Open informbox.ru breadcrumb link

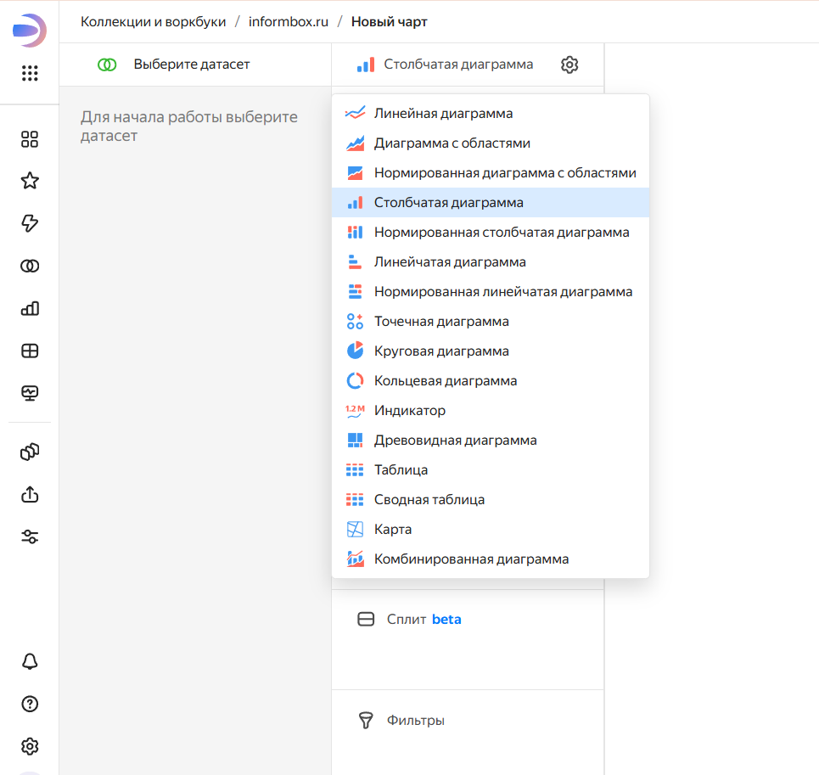click(x=288, y=22)
